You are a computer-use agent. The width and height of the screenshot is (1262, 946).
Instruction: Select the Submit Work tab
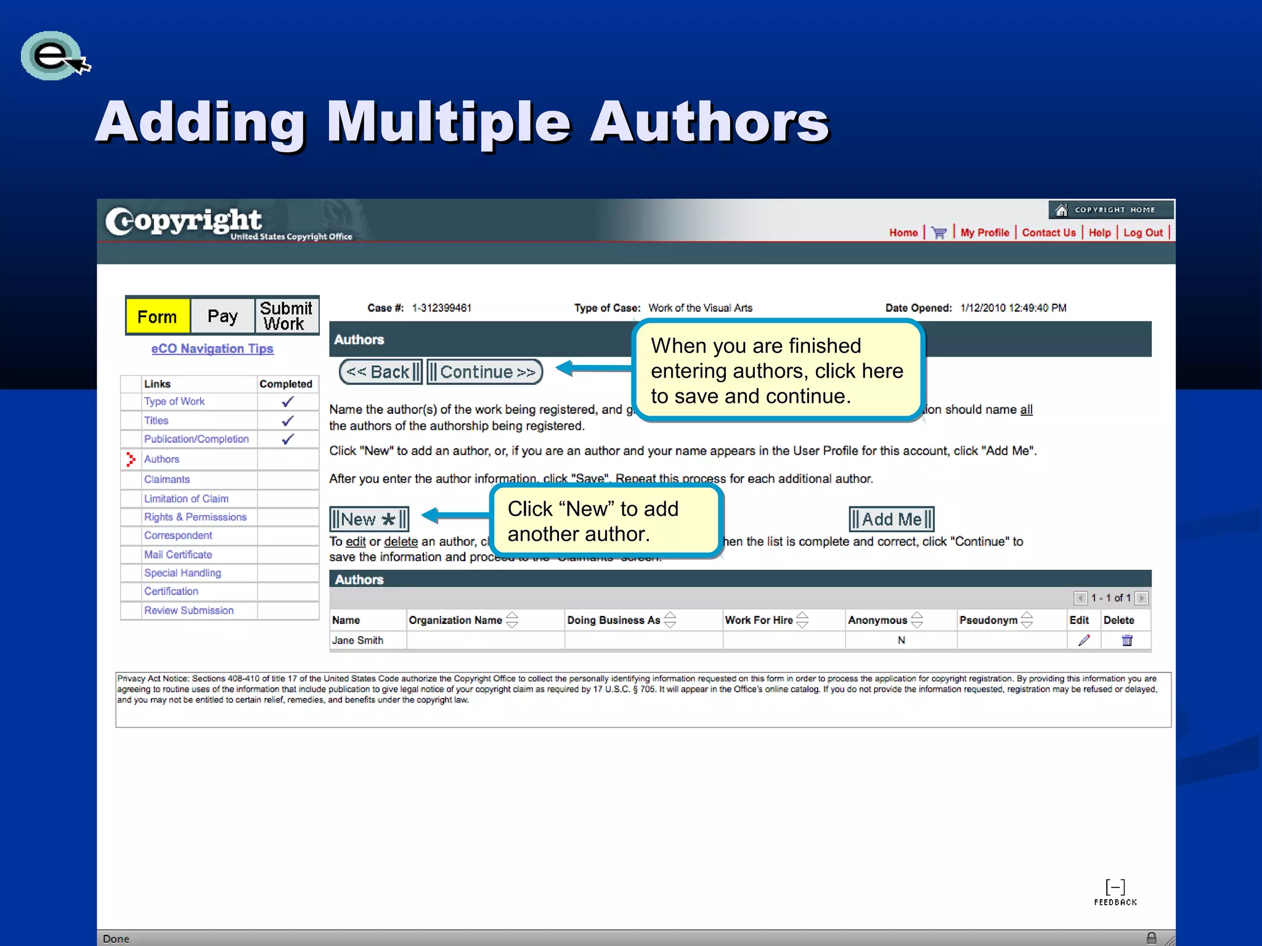pos(287,316)
